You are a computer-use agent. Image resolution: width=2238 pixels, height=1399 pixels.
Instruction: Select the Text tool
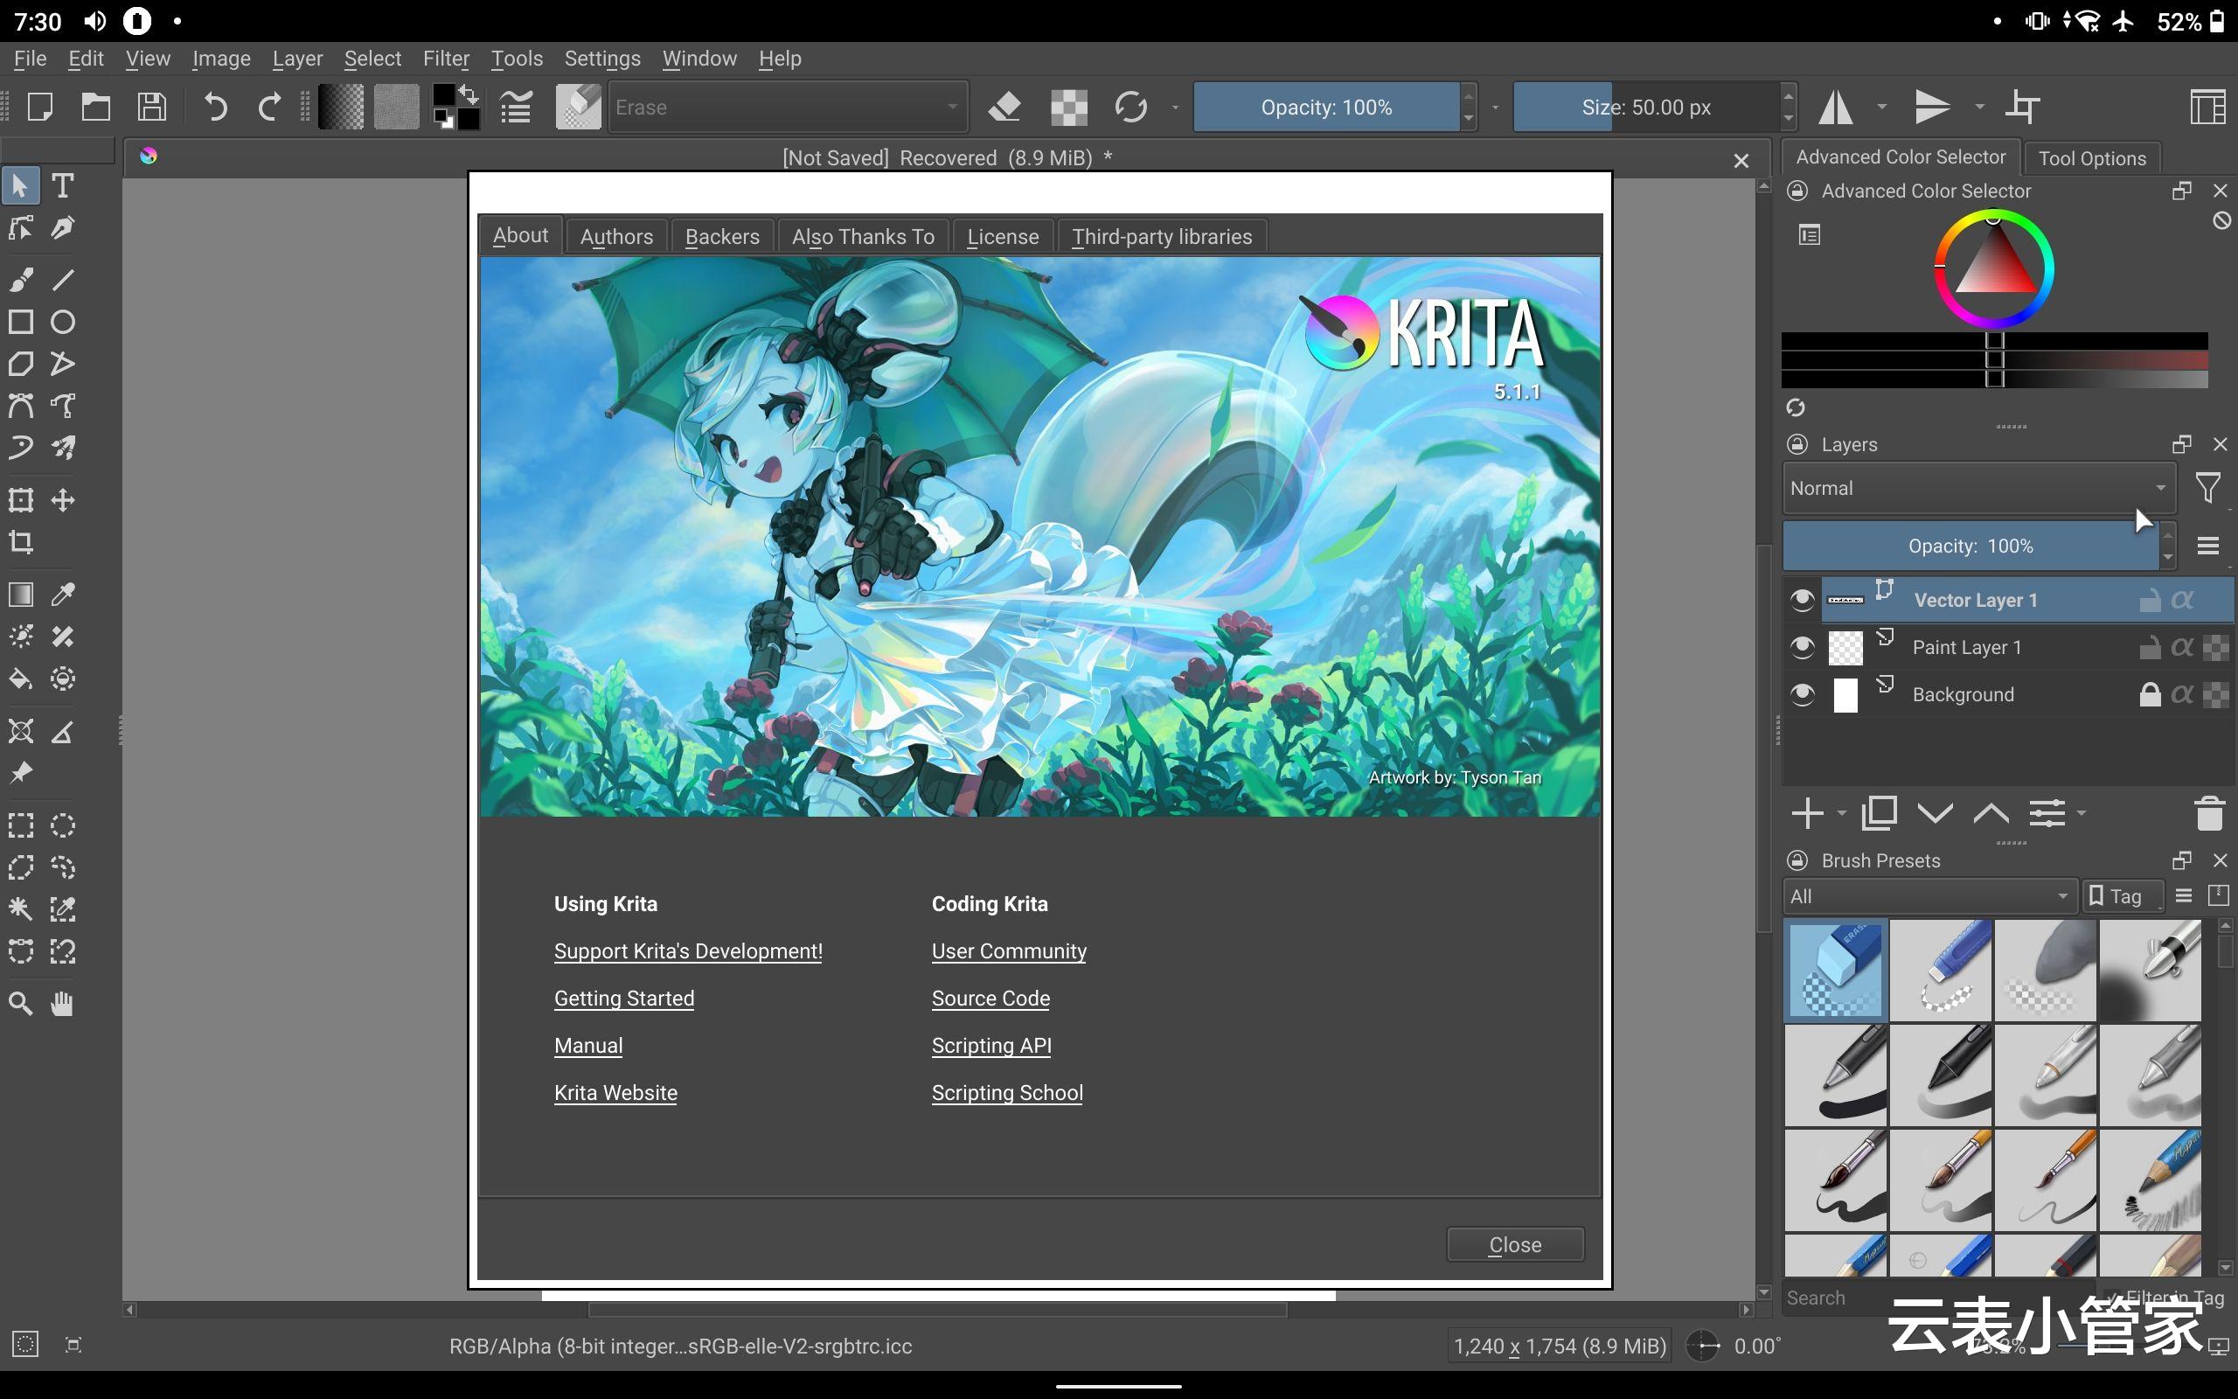click(x=62, y=186)
